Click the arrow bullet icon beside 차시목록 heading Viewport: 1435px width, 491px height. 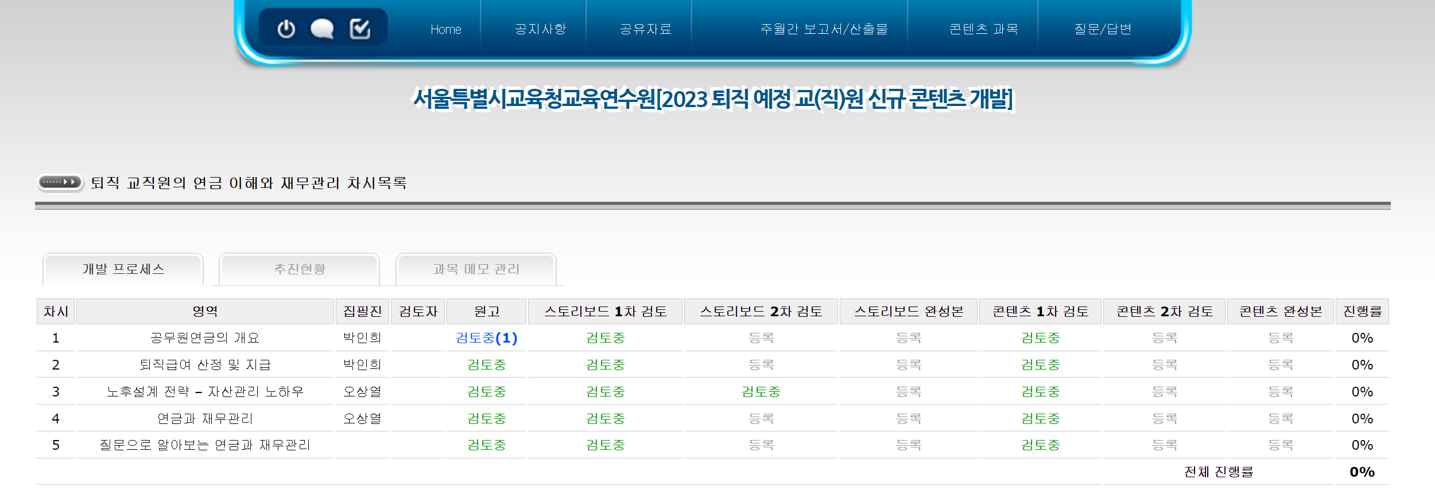(x=60, y=182)
